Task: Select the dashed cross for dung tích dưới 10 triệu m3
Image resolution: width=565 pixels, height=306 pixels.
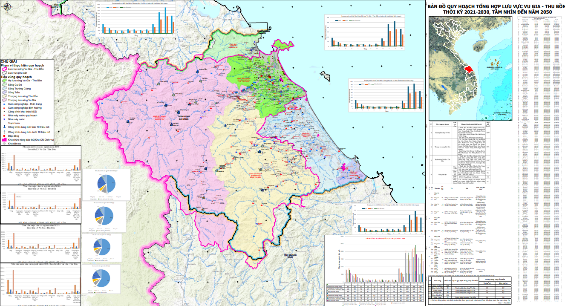Action: coord(4,132)
